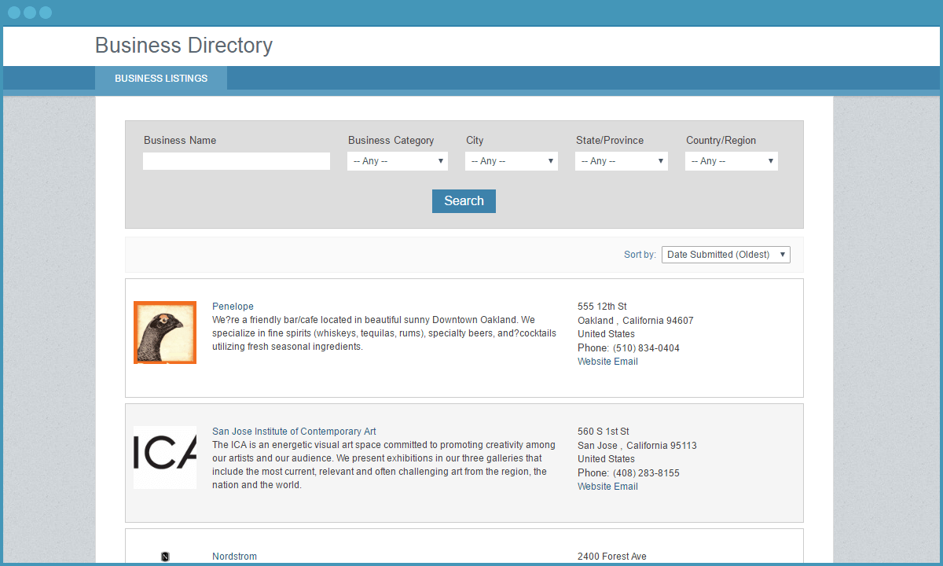Open the City filter dropdown
Screen dimensions: 943x566
(x=512, y=161)
